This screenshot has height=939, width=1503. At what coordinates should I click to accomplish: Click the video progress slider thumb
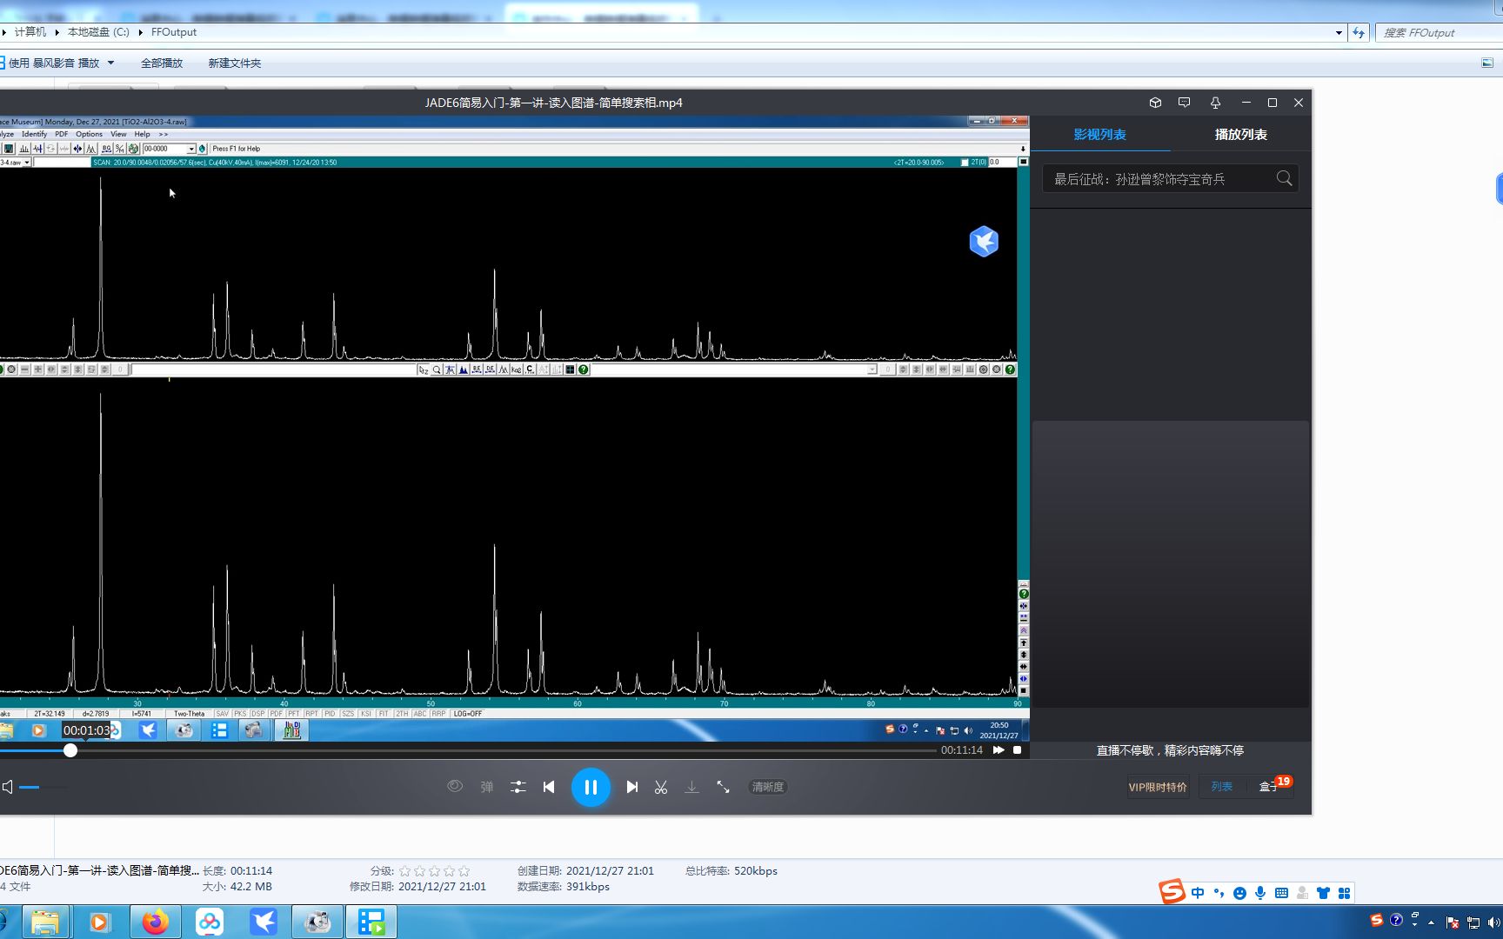point(70,750)
